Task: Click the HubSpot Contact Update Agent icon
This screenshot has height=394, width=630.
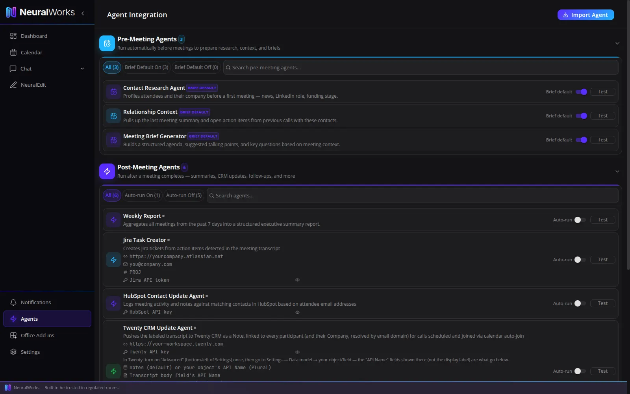Action: click(x=113, y=303)
